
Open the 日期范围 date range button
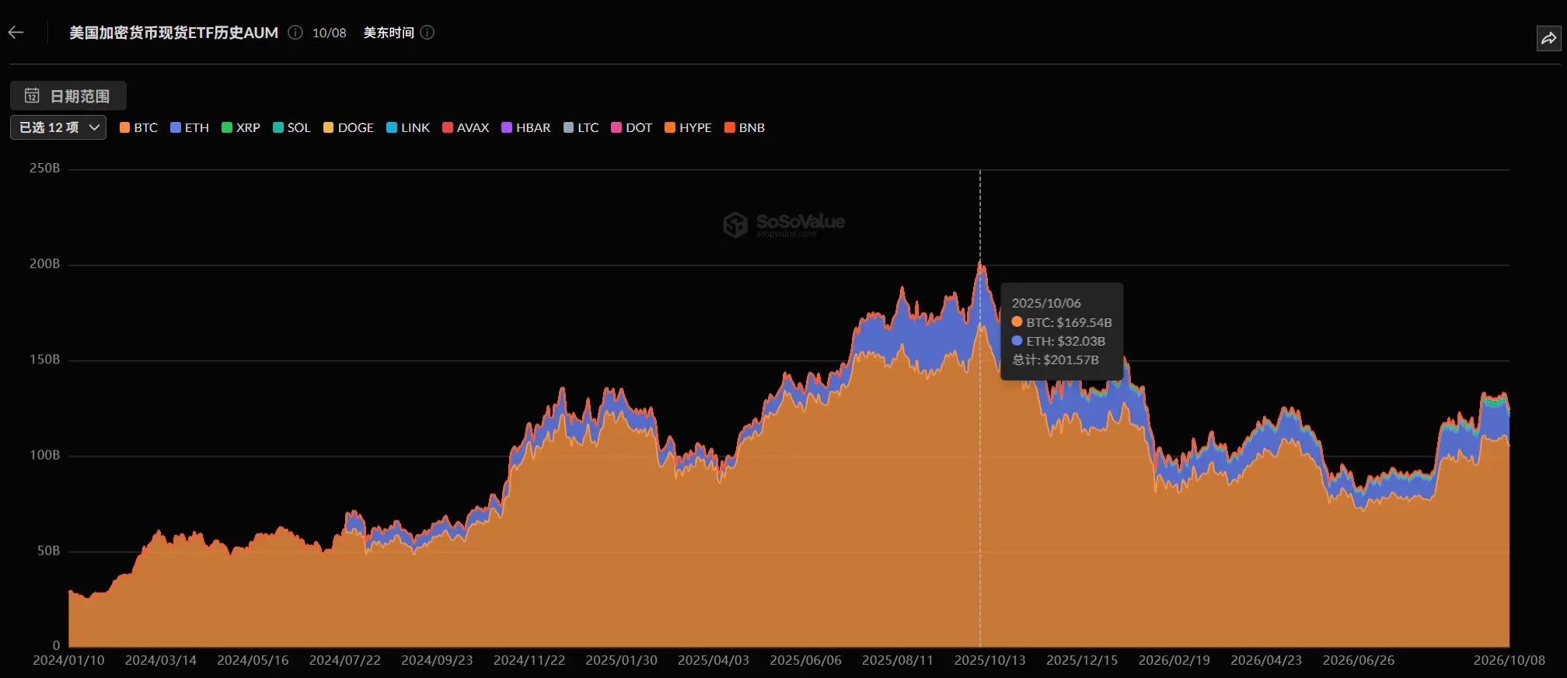(68, 96)
